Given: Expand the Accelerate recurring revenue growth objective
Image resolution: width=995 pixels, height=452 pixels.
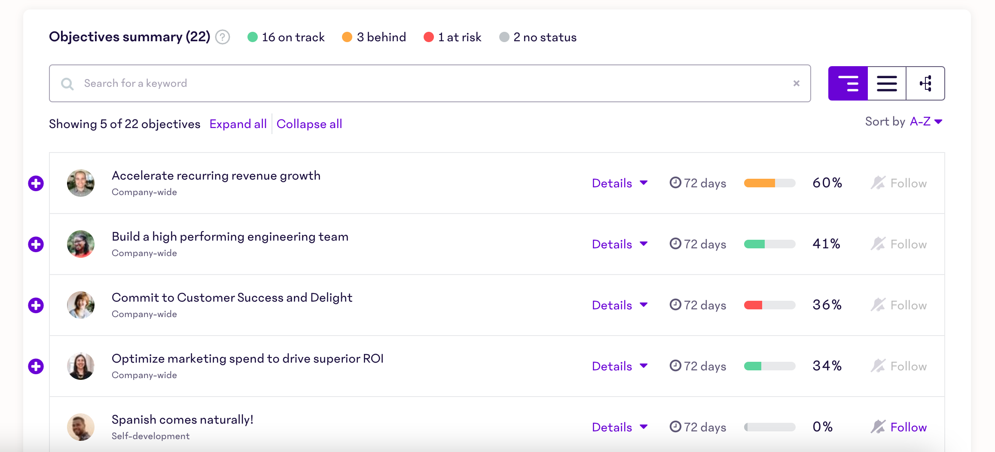Looking at the screenshot, I should click(36, 183).
